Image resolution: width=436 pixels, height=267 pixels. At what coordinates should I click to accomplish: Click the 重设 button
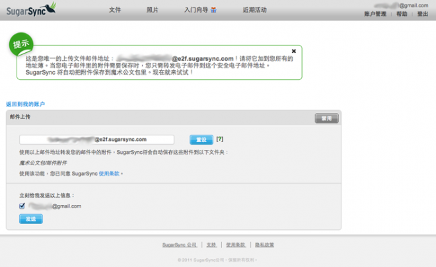(x=201, y=139)
